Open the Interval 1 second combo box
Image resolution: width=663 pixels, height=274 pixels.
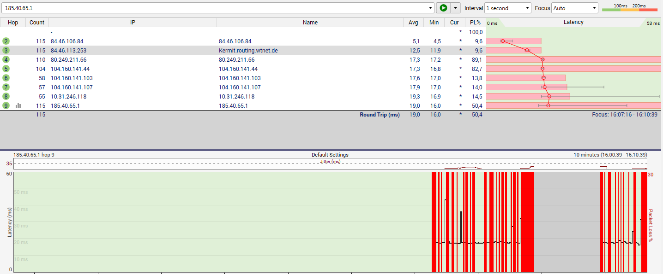pyautogui.click(x=508, y=8)
